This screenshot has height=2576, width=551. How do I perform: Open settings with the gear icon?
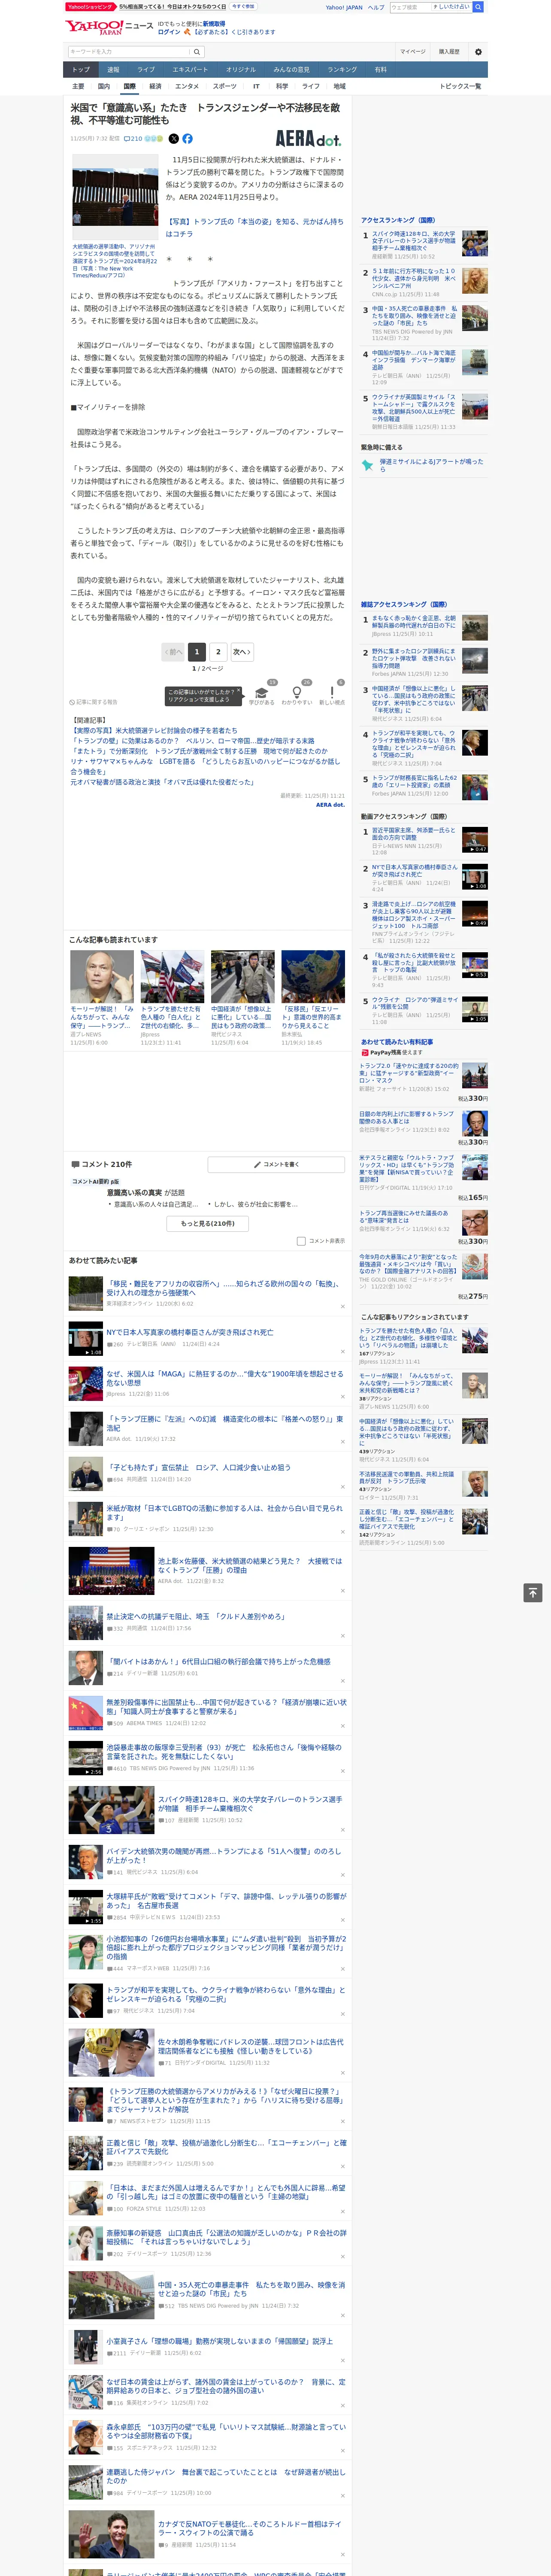click(478, 51)
